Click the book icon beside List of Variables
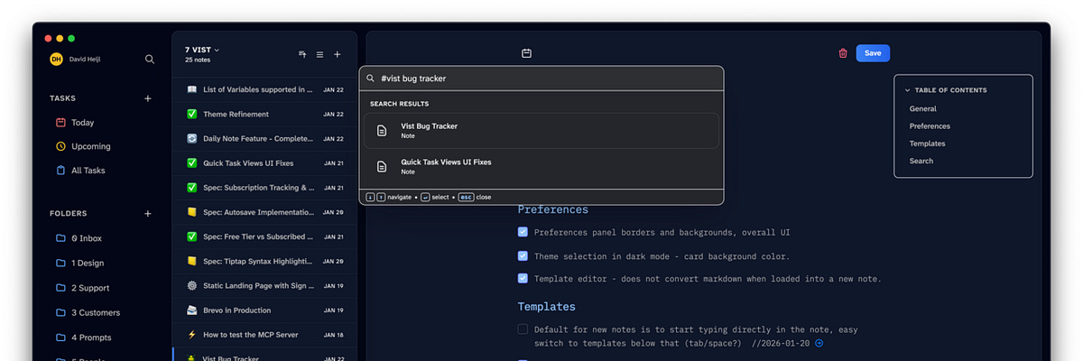This screenshot has width=1083, height=361. [x=191, y=89]
